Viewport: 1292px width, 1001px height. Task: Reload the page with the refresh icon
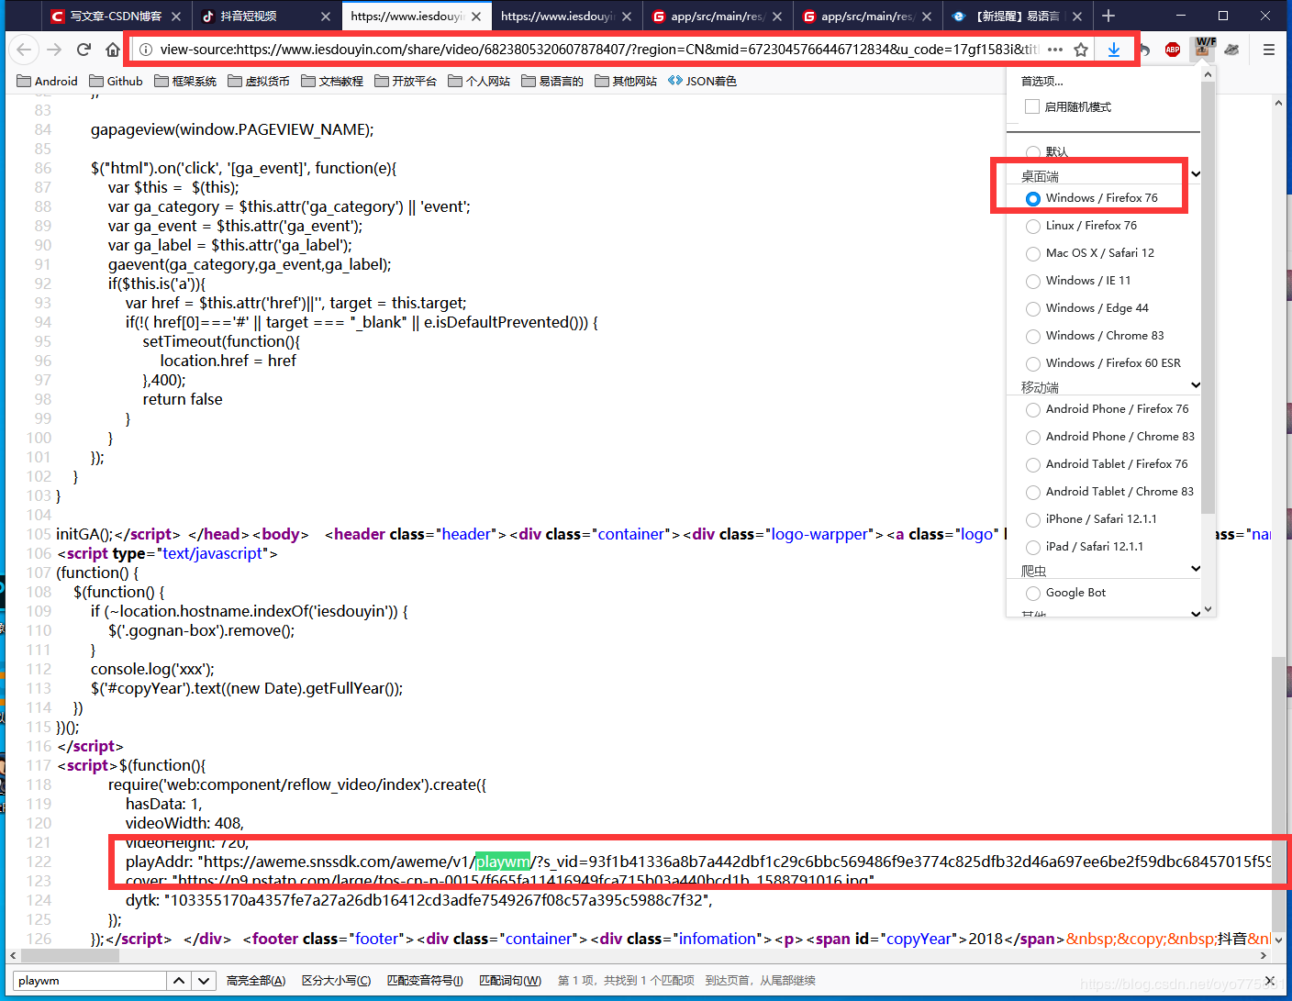click(x=84, y=50)
